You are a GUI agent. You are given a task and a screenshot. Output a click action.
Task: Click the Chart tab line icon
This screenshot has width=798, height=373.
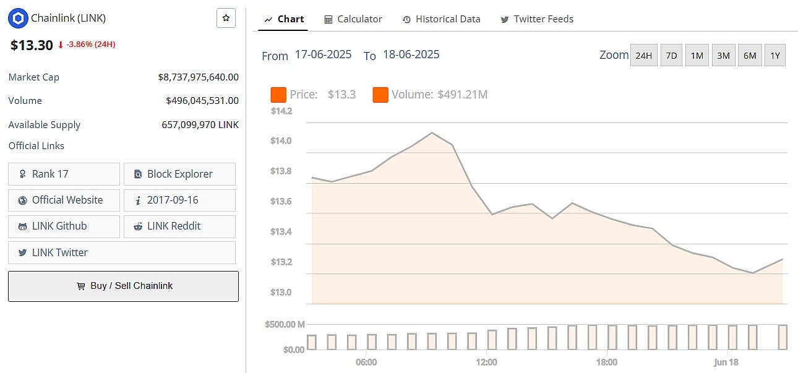268,20
